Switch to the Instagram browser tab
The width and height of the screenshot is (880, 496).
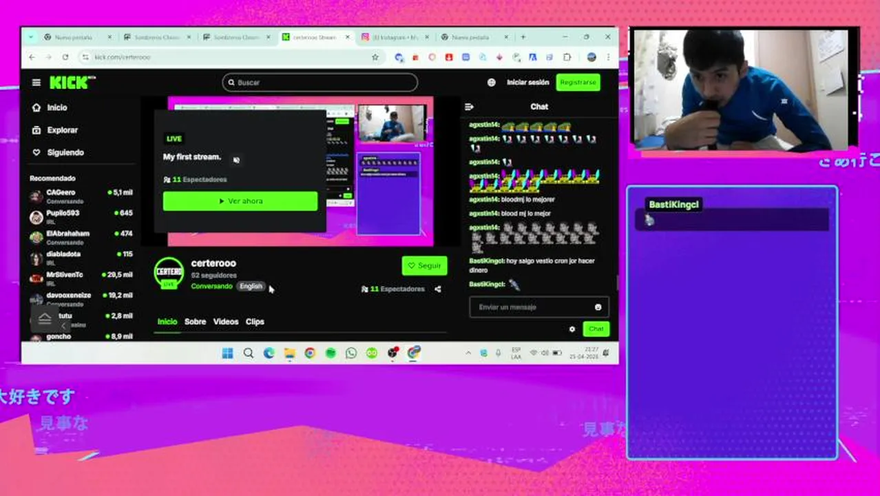click(x=395, y=37)
